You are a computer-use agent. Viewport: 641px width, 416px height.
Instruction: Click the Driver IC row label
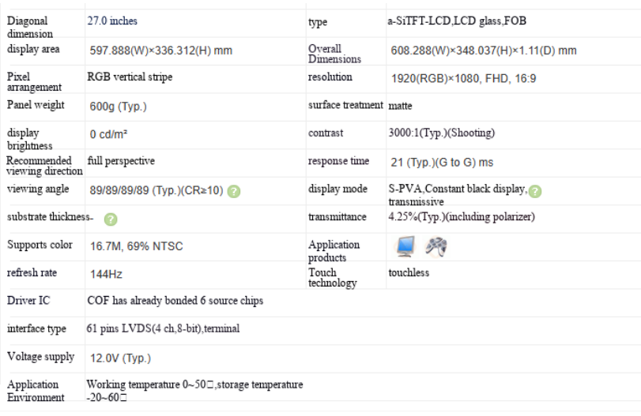[x=28, y=301]
